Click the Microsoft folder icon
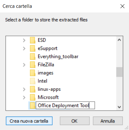The height and width of the screenshot is (130, 129). [x=33, y=97]
